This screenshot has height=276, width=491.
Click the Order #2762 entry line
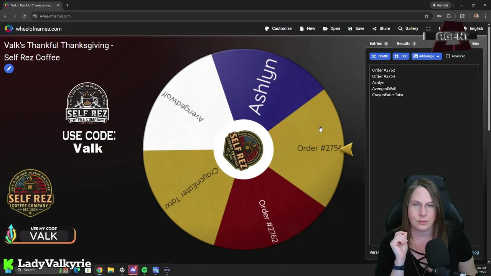pyautogui.click(x=383, y=70)
